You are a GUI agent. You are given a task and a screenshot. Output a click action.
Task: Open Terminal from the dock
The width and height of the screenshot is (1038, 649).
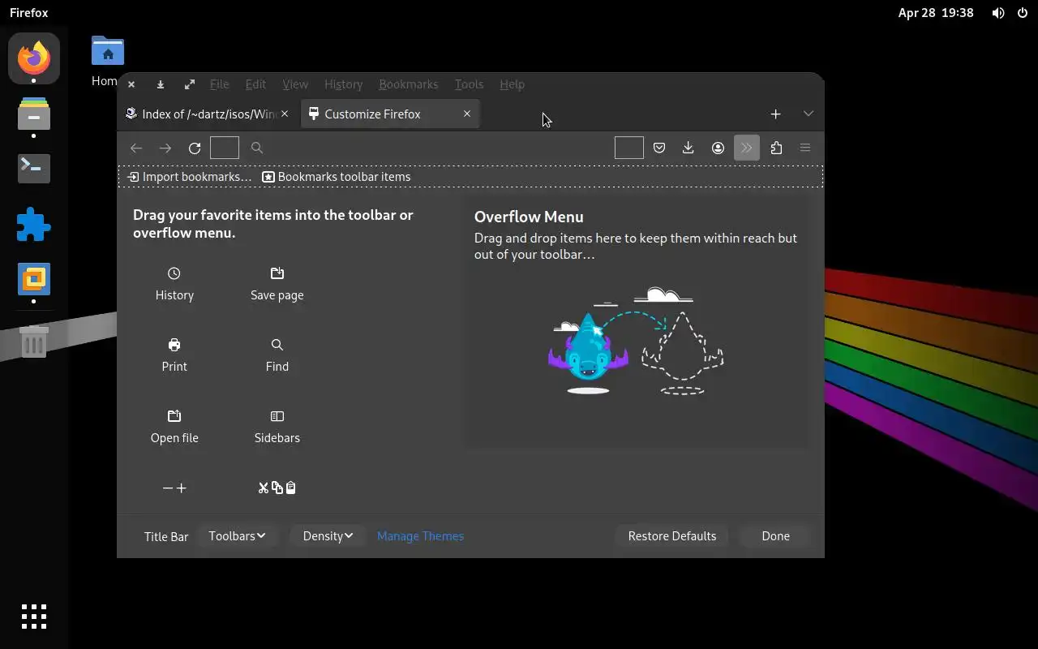34,169
